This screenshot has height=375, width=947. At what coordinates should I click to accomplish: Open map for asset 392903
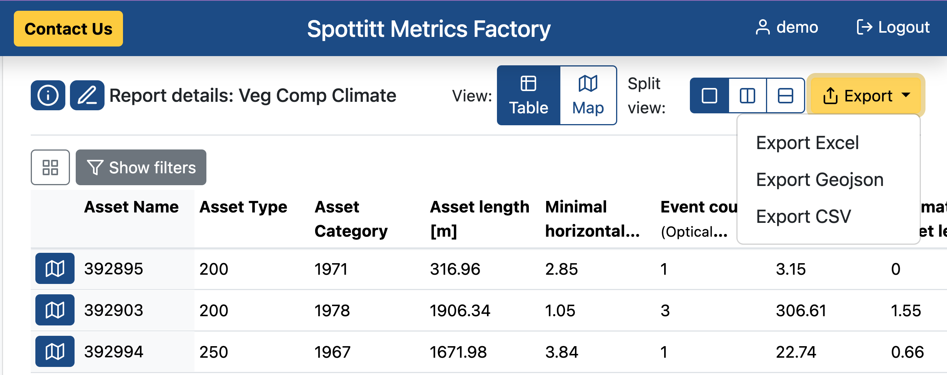click(x=55, y=310)
